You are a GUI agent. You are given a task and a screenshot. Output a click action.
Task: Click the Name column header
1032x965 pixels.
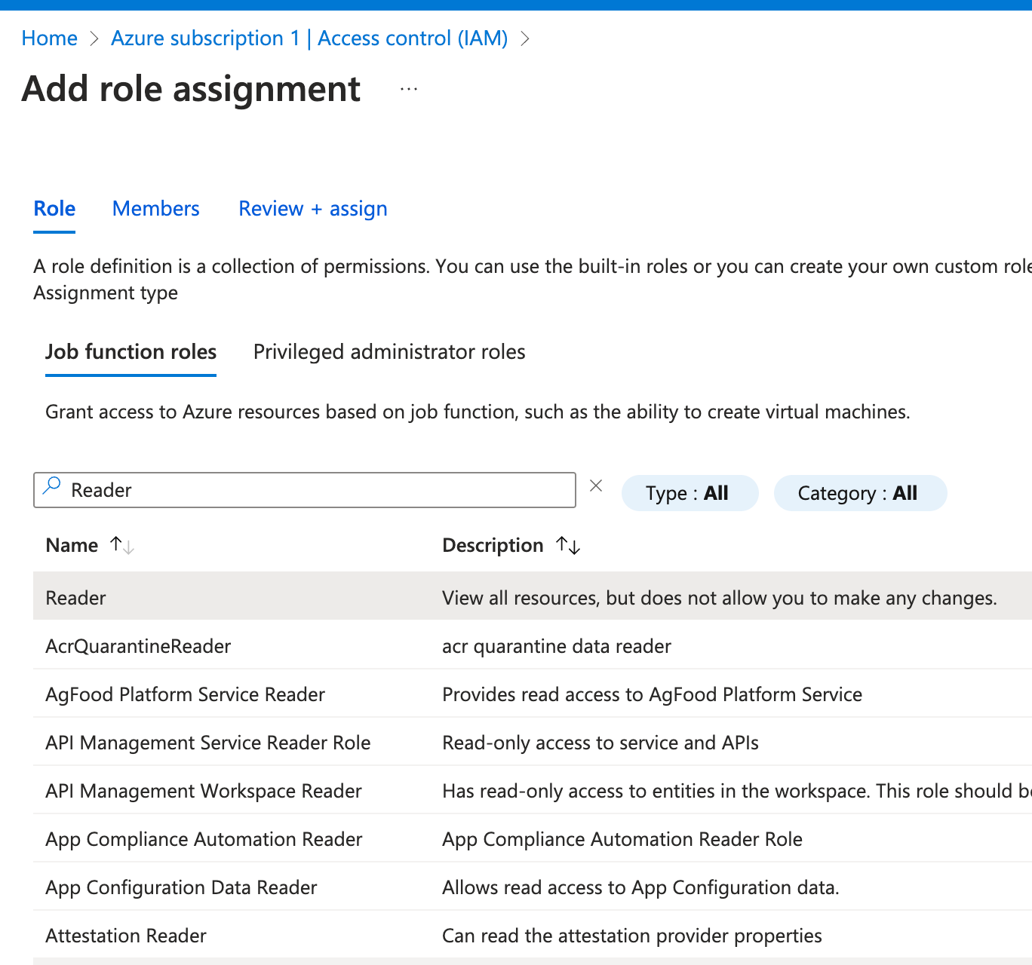[x=72, y=545]
